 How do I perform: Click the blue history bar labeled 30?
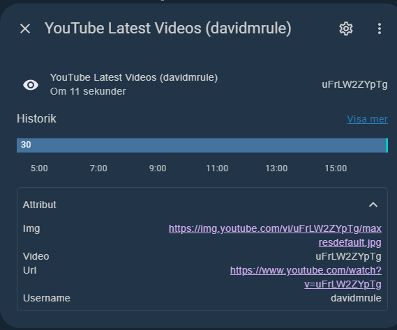pos(201,146)
